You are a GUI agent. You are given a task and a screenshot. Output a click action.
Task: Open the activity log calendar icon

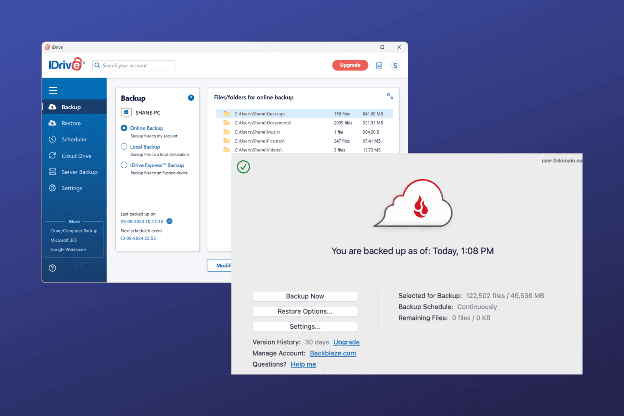(x=379, y=65)
